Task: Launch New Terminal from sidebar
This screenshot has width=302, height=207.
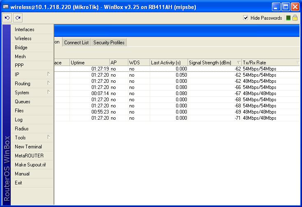Action: pos(32,147)
